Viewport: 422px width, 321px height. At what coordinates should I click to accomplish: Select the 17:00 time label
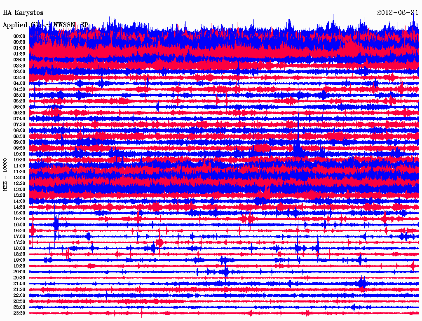19,237
